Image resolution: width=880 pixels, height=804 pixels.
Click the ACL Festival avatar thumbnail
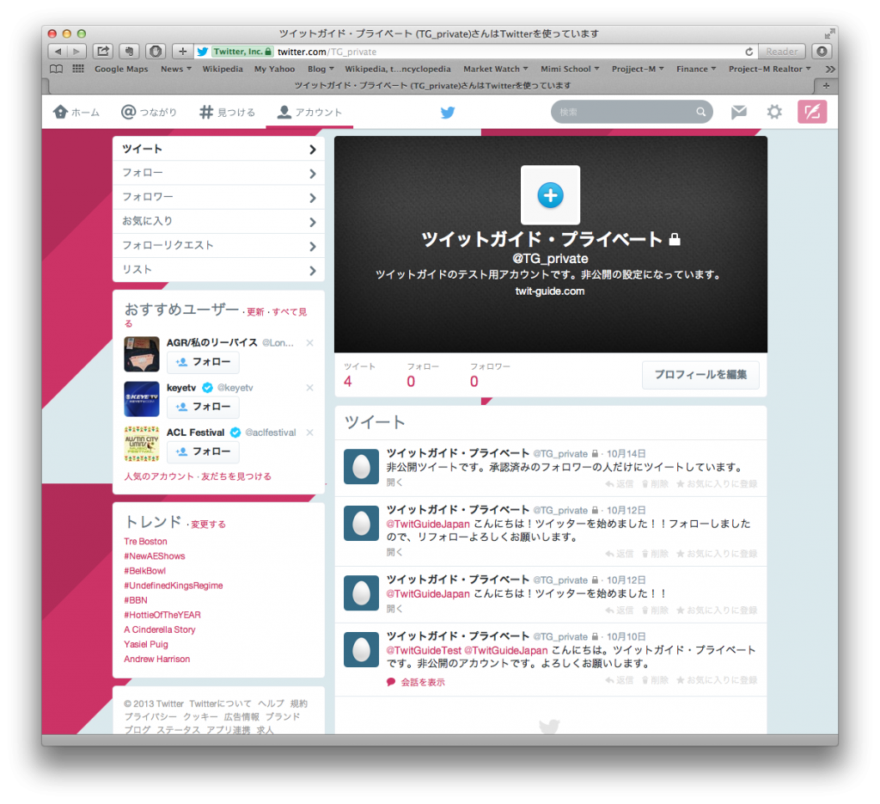pyautogui.click(x=142, y=444)
